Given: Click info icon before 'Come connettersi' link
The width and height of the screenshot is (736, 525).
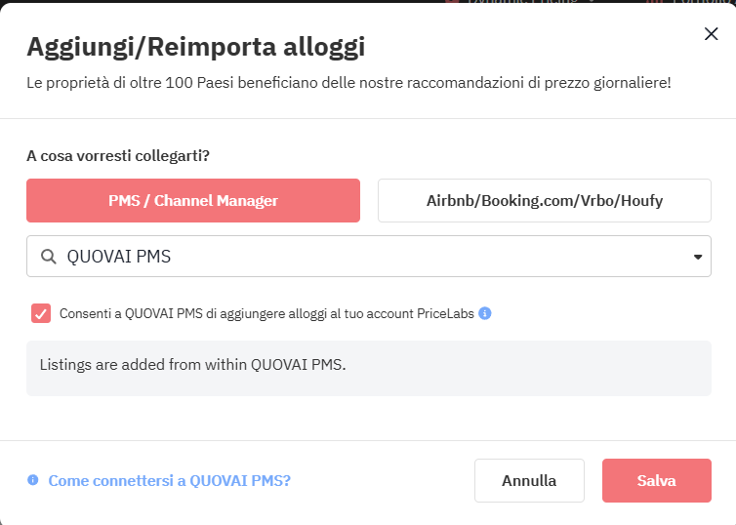Looking at the screenshot, I should click(33, 480).
